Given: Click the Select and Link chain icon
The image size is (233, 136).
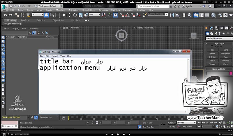Looking at the screenshot, I should tap(17, 15).
